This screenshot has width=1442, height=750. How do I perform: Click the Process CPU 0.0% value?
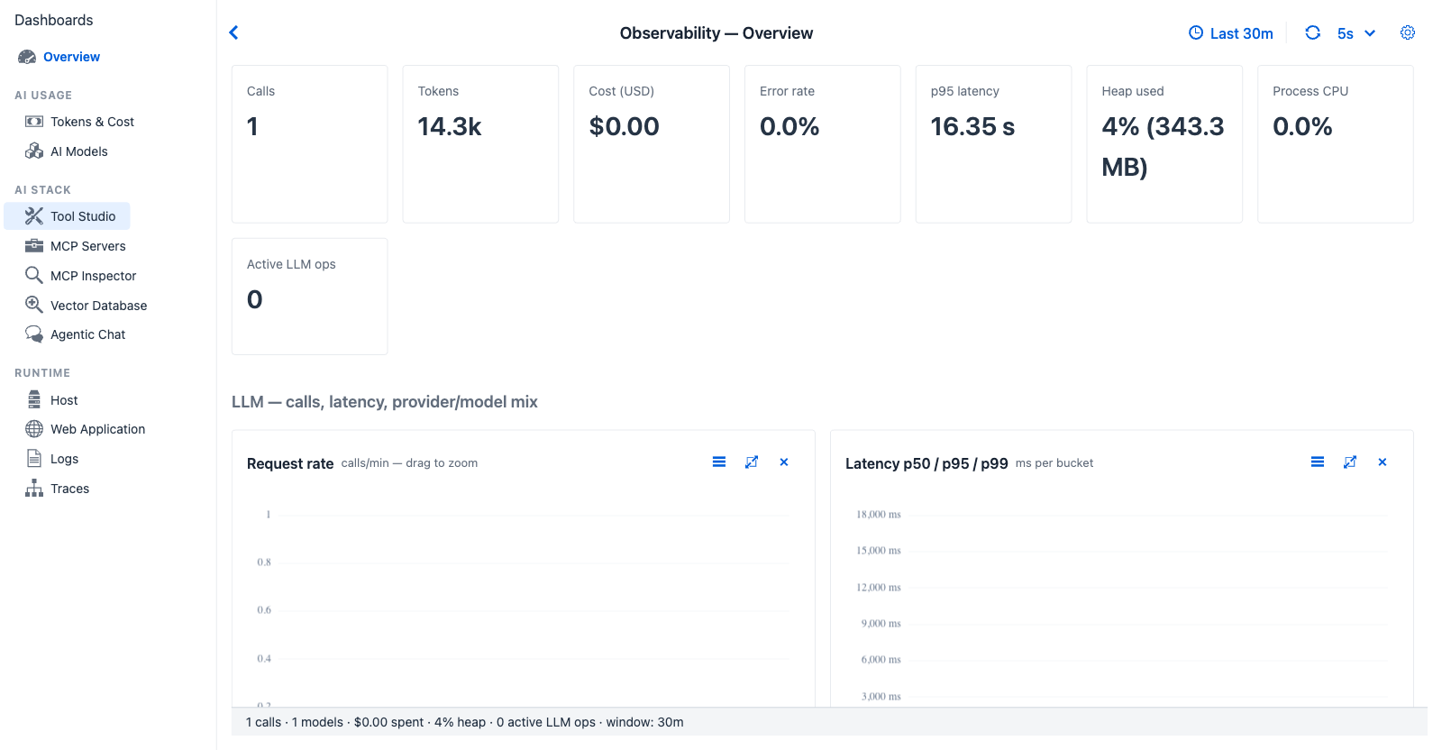pyautogui.click(x=1303, y=126)
